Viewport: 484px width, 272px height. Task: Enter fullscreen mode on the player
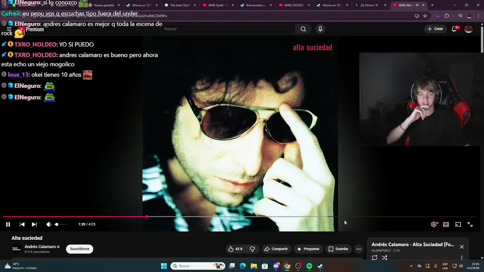470,224
